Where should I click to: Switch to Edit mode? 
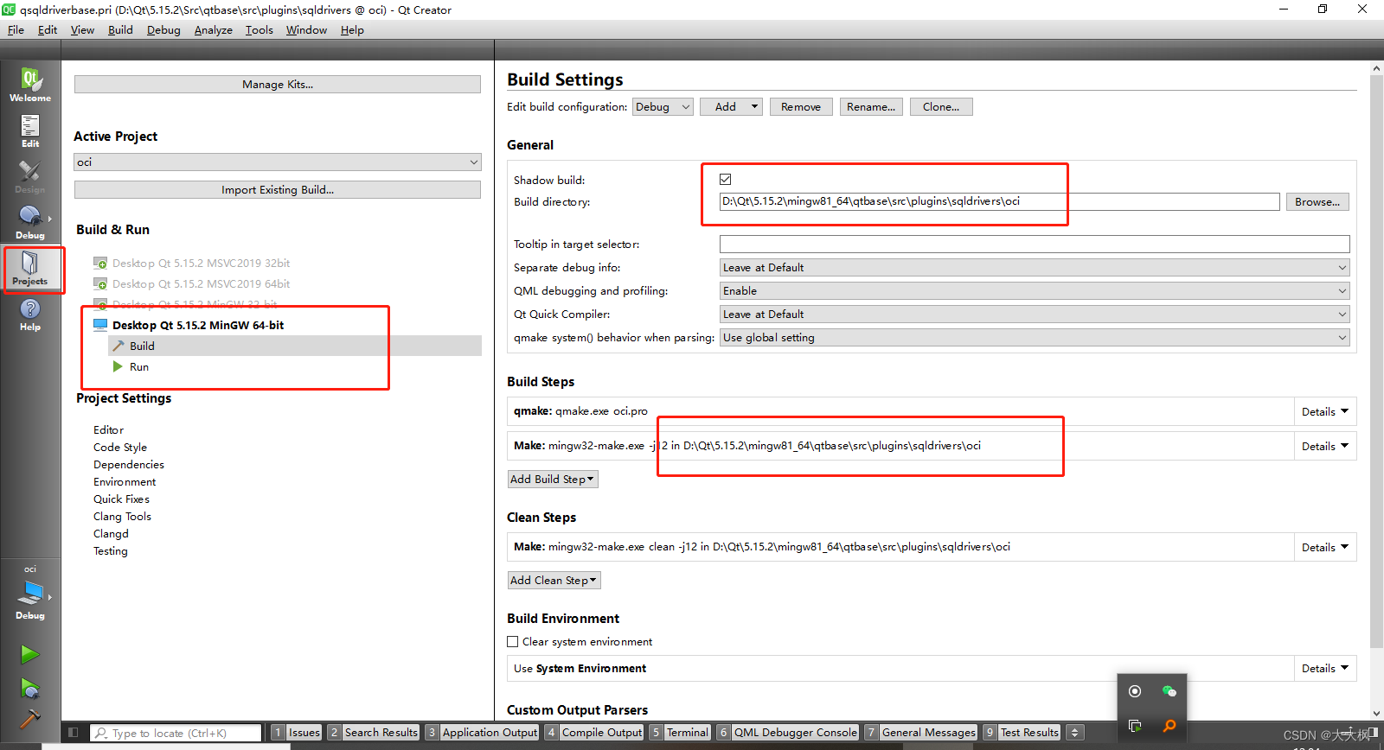(30, 130)
